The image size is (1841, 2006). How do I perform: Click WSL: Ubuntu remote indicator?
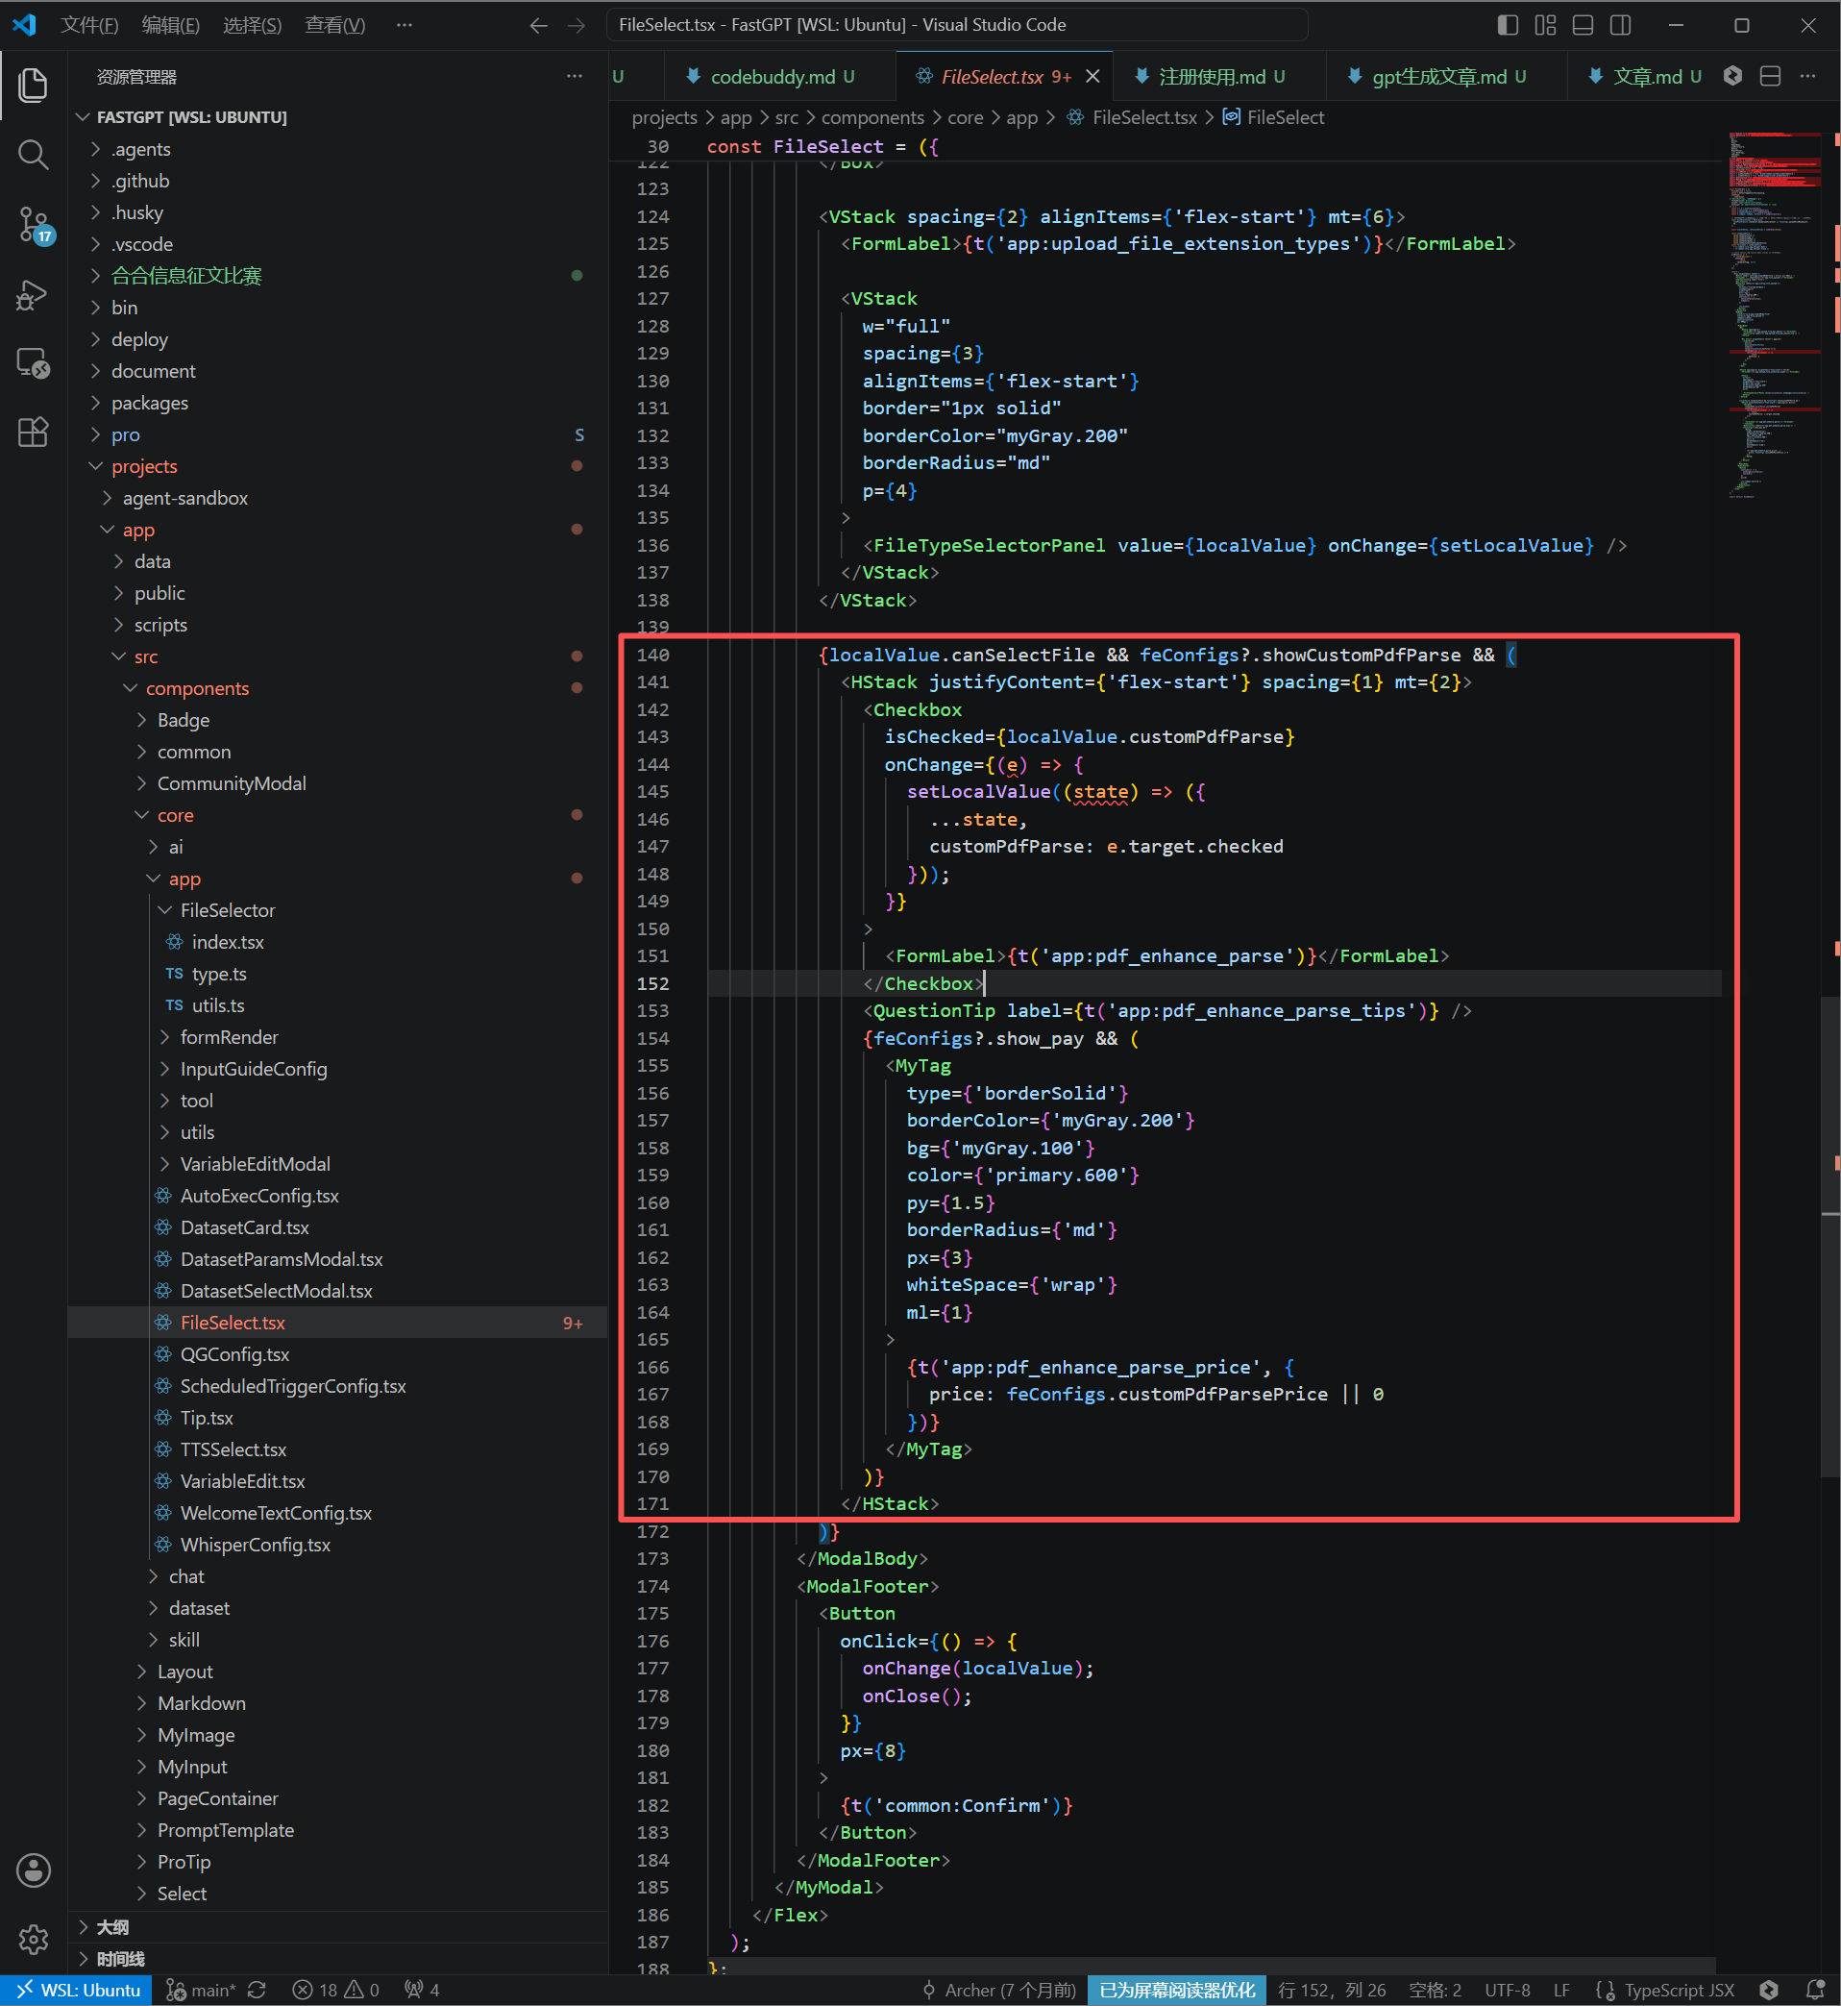pyautogui.click(x=77, y=1990)
